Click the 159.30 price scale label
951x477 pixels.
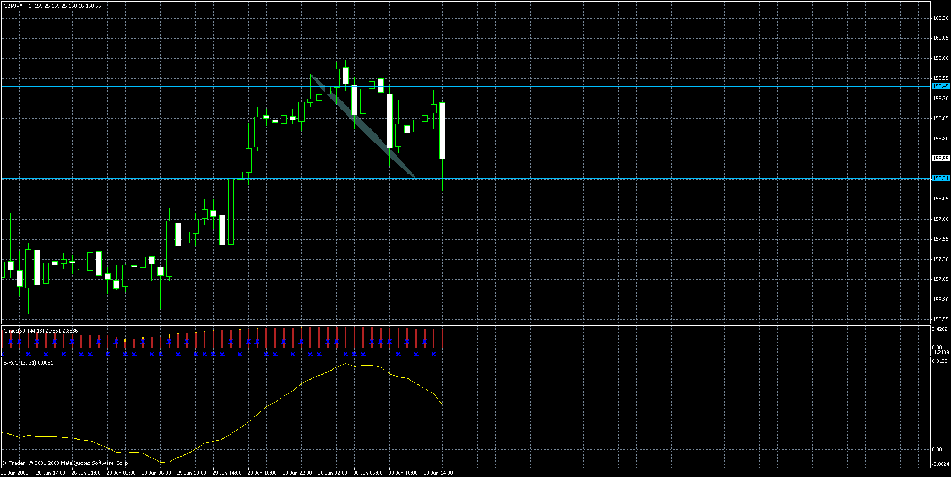(x=941, y=99)
